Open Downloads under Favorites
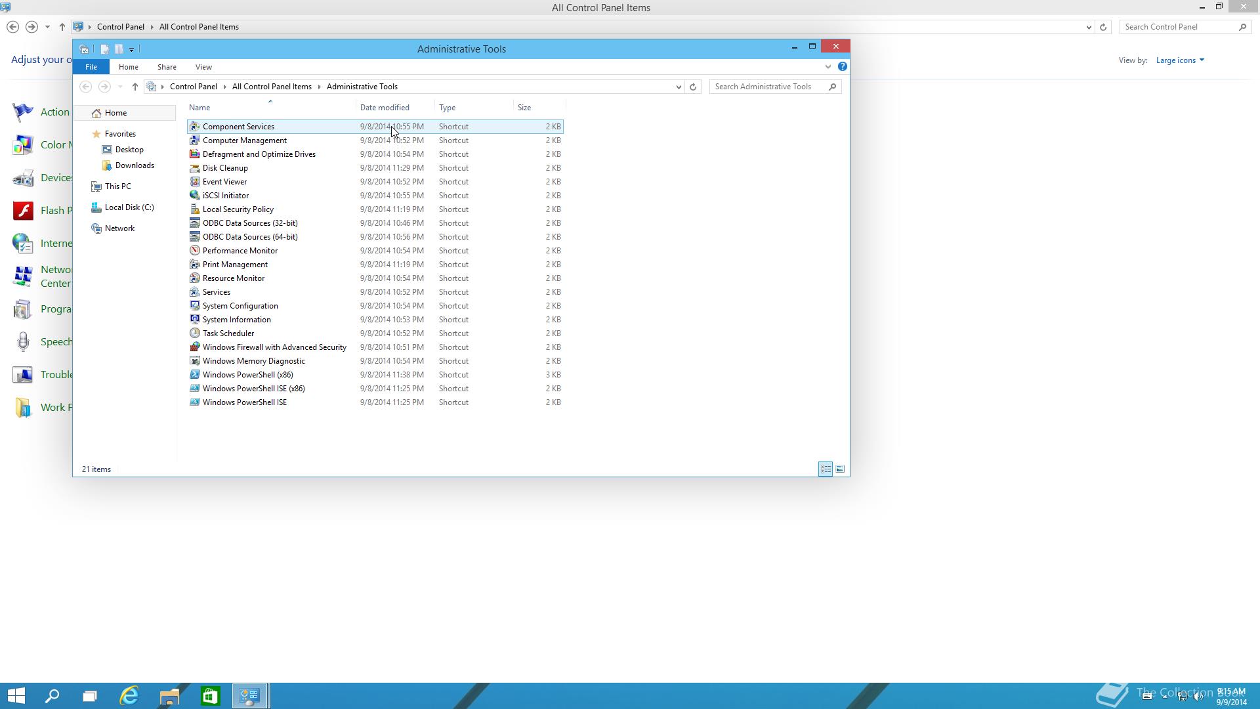The height and width of the screenshot is (709, 1260). [135, 165]
